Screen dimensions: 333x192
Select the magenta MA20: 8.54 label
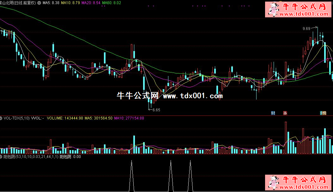91,3
